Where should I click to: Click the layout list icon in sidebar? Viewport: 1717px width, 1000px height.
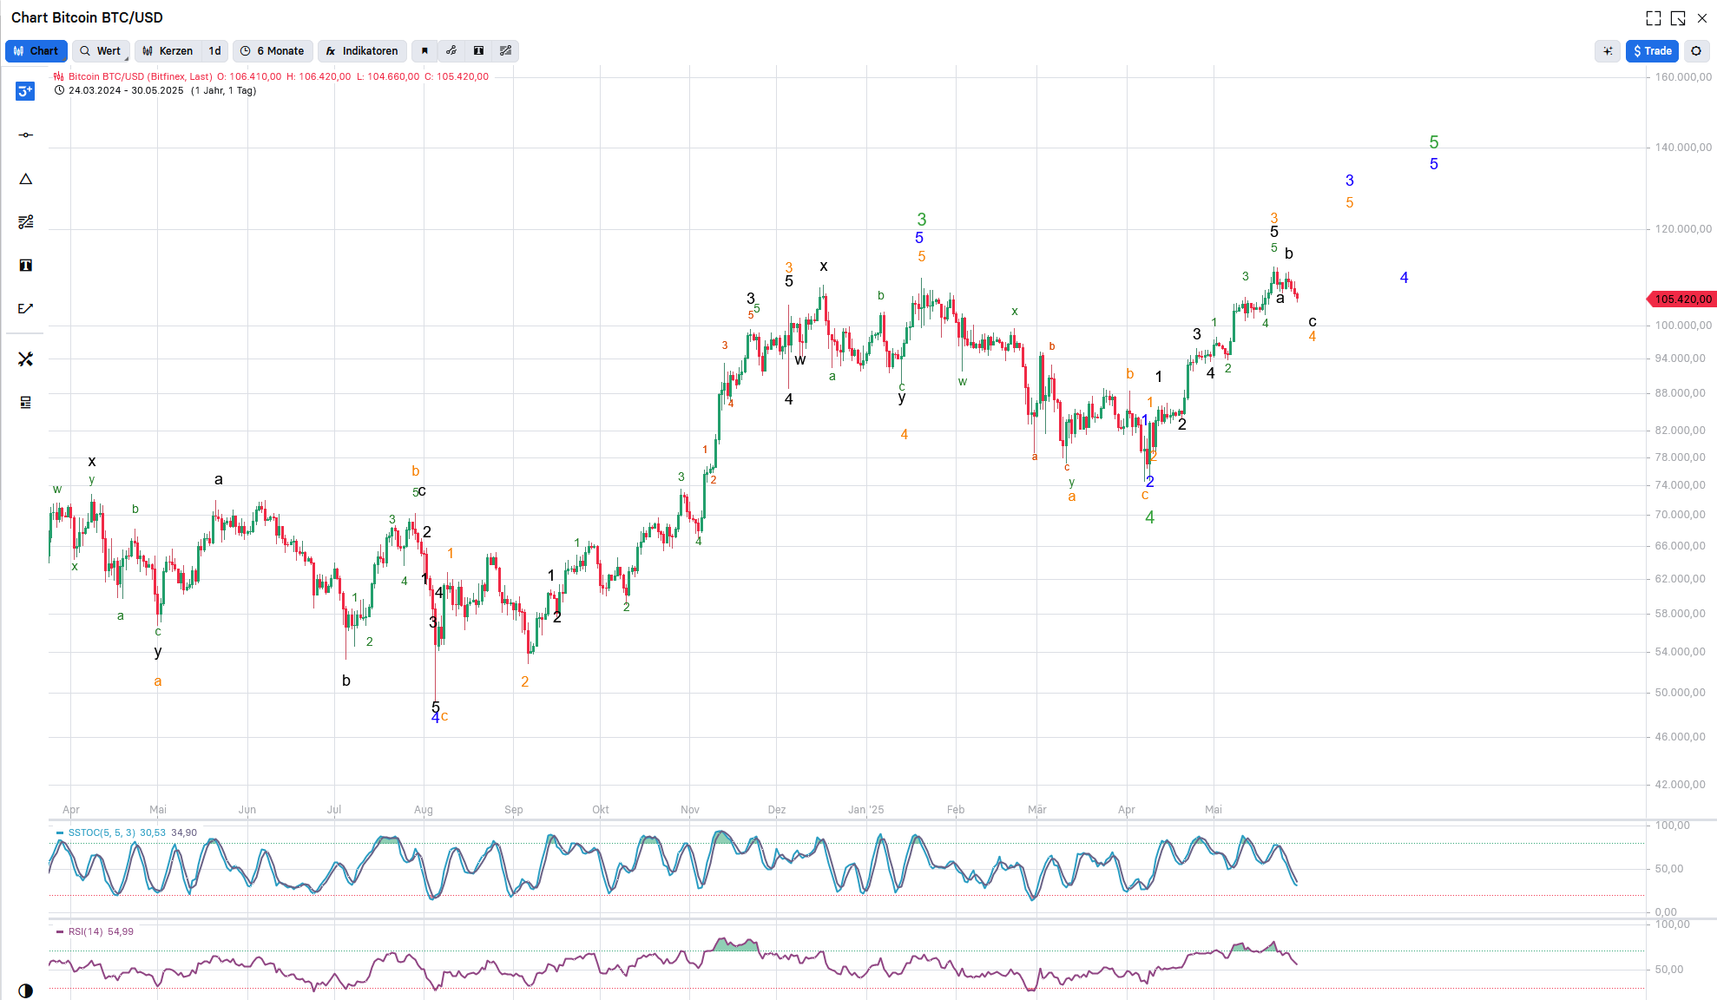click(25, 403)
